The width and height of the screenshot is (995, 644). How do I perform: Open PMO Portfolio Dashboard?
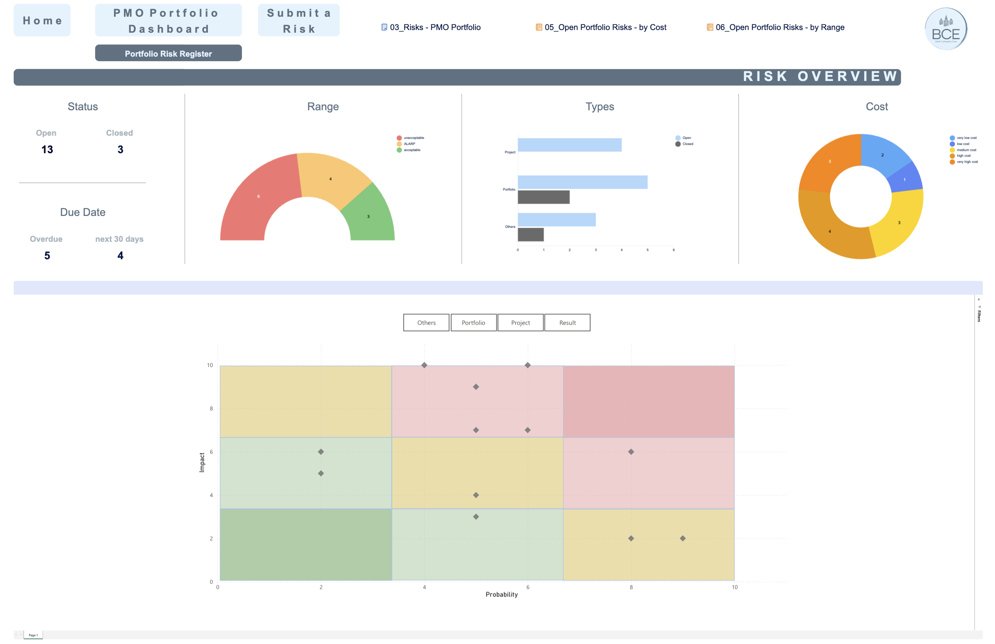click(168, 21)
